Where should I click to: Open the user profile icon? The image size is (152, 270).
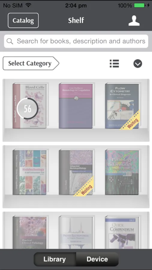click(134, 21)
